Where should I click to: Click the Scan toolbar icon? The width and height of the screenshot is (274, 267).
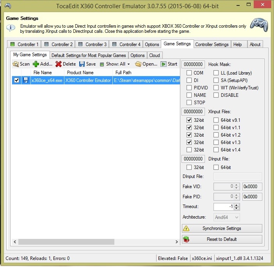click(16, 64)
